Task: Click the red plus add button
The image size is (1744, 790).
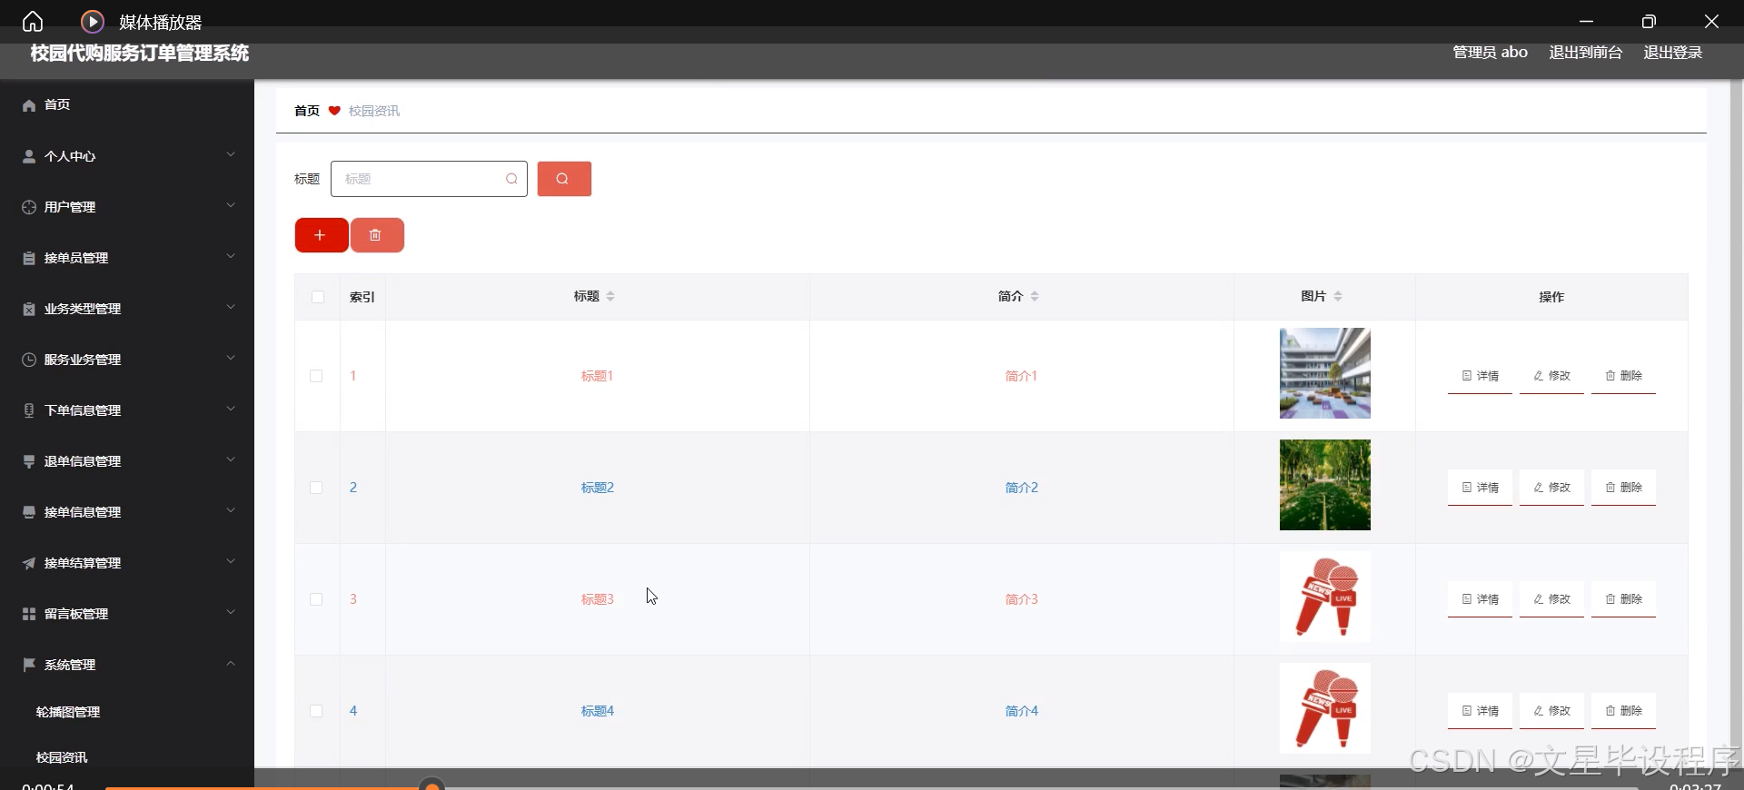Action: pos(321,235)
